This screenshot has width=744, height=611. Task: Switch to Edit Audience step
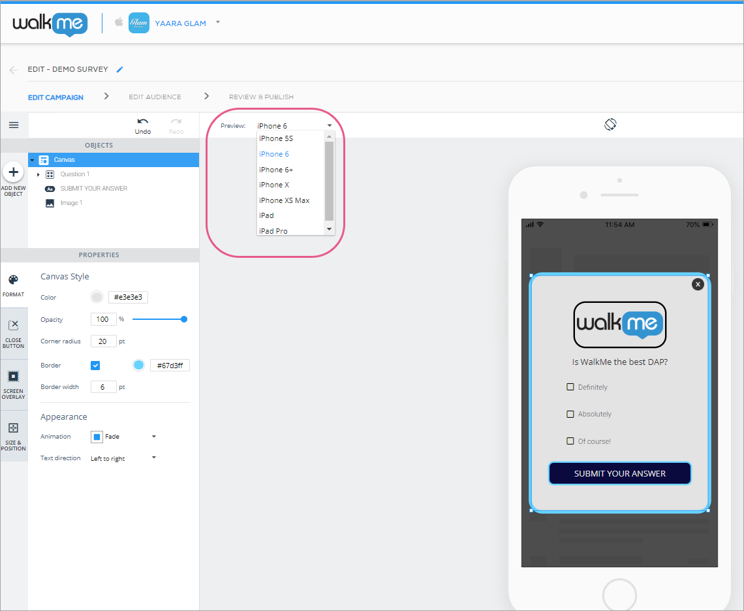click(x=155, y=97)
